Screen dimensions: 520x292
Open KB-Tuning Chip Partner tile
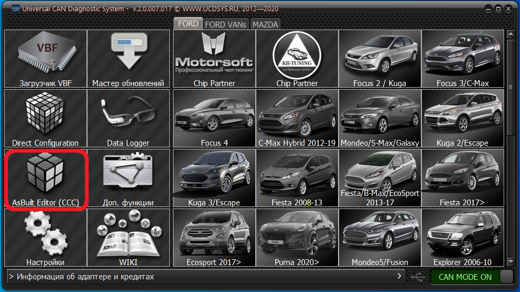297,59
